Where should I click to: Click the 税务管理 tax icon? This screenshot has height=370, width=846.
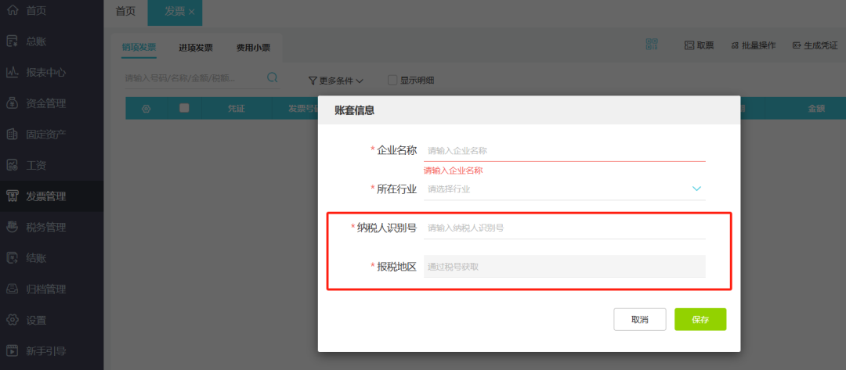tap(13, 228)
